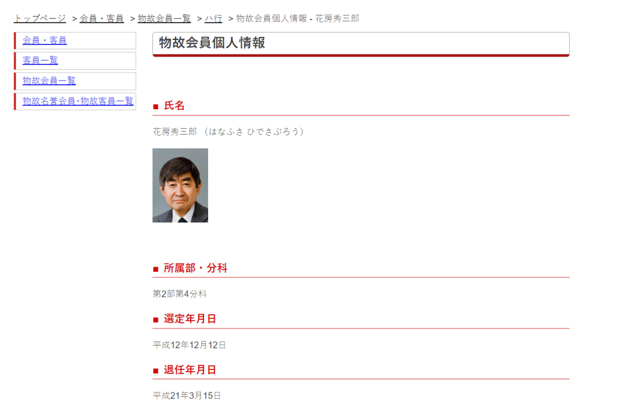
Task: Click the 物故会員個人情報 page heading
Action: pyautogui.click(x=212, y=42)
